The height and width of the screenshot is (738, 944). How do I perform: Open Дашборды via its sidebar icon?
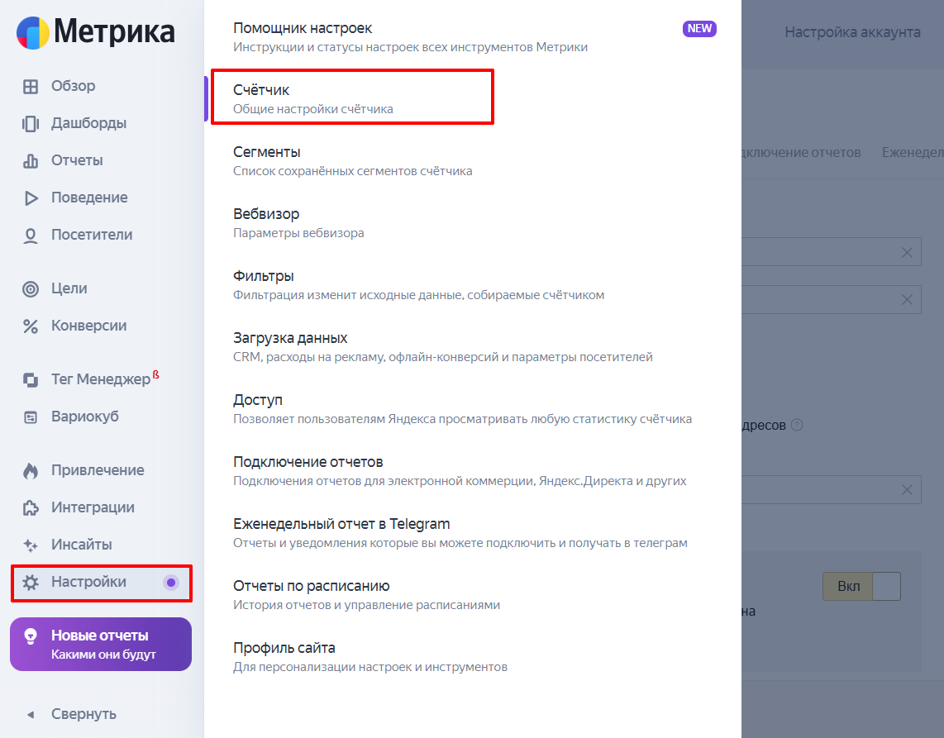pyautogui.click(x=31, y=124)
